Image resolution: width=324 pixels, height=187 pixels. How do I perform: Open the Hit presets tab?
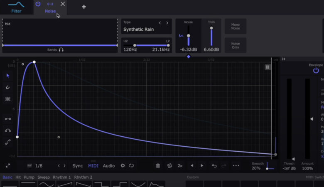pos(18,177)
